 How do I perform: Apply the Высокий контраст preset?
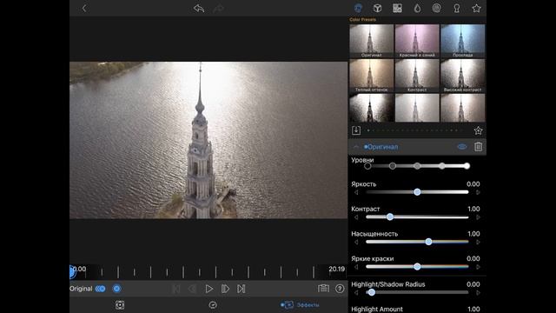(462, 76)
